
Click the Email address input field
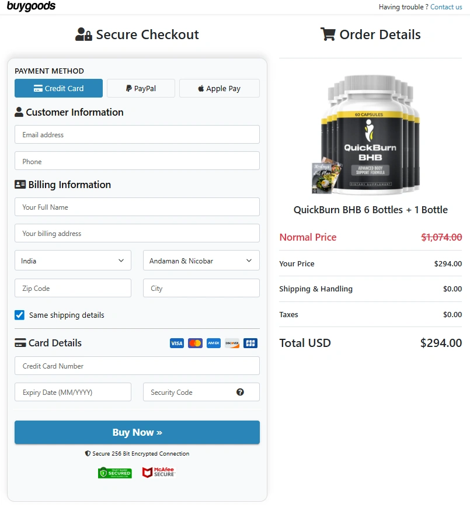coord(137,134)
